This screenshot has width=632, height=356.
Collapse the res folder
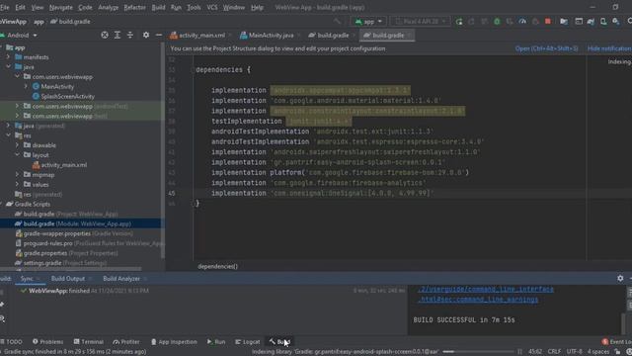click(x=8, y=135)
